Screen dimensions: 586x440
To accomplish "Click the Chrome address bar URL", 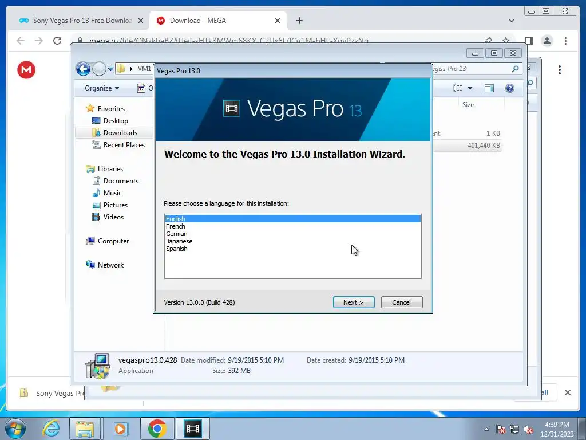I will [x=229, y=41].
